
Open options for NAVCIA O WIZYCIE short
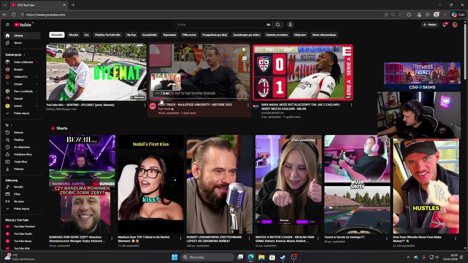[x=318, y=239]
